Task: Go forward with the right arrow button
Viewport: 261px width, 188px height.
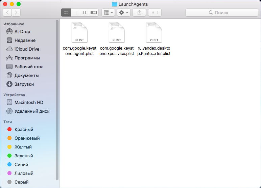Action: (x=16, y=12)
